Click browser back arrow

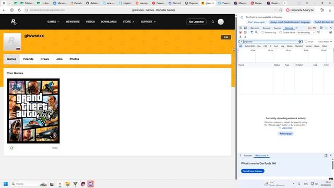pyautogui.click(x=4, y=10)
